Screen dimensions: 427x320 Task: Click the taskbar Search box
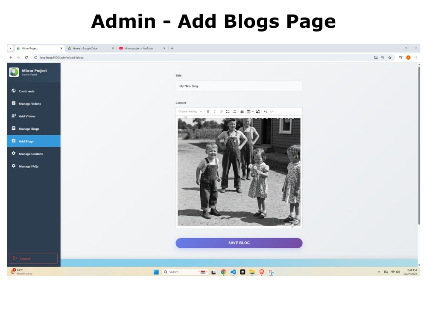185,272
